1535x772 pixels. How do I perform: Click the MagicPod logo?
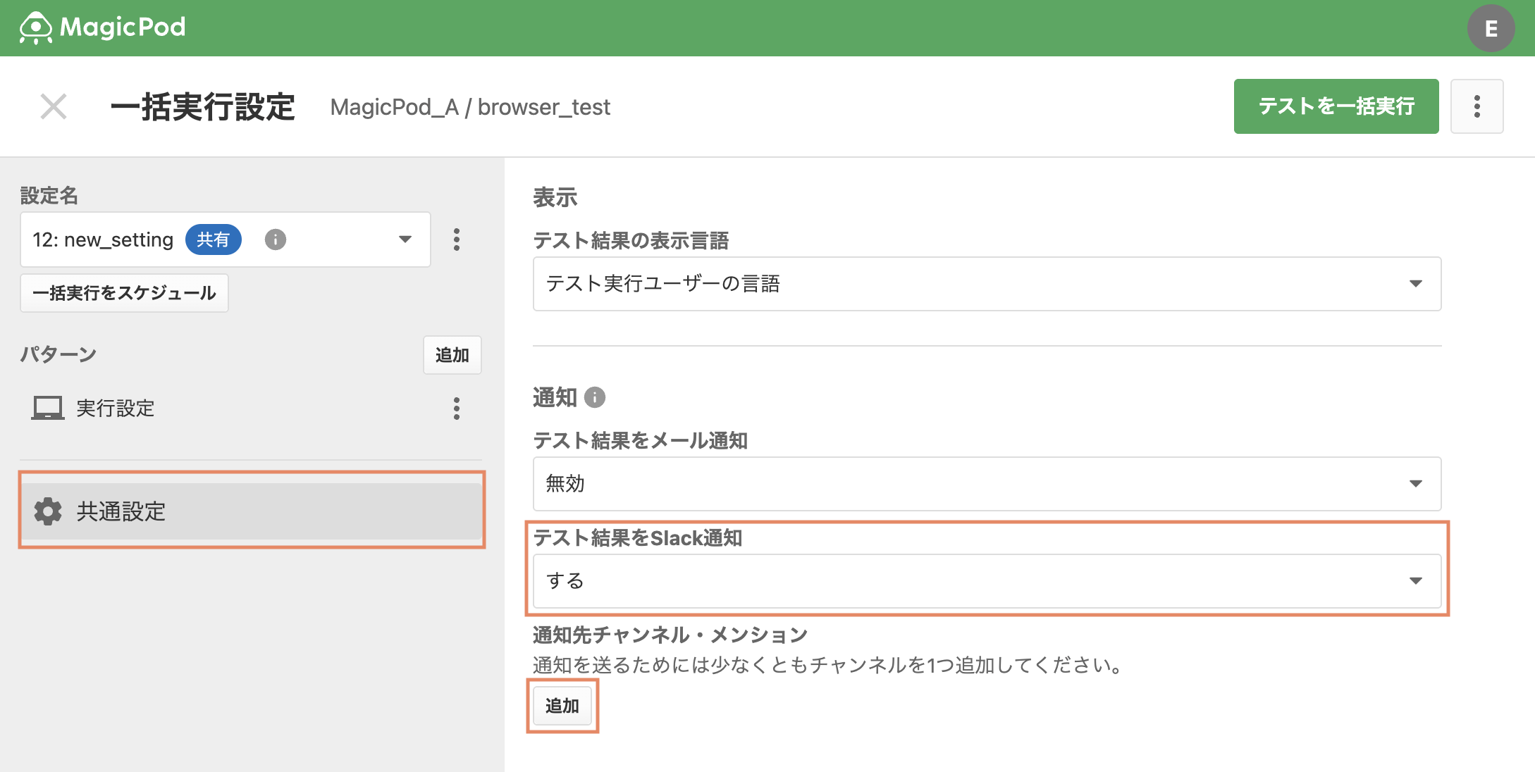coord(103,27)
